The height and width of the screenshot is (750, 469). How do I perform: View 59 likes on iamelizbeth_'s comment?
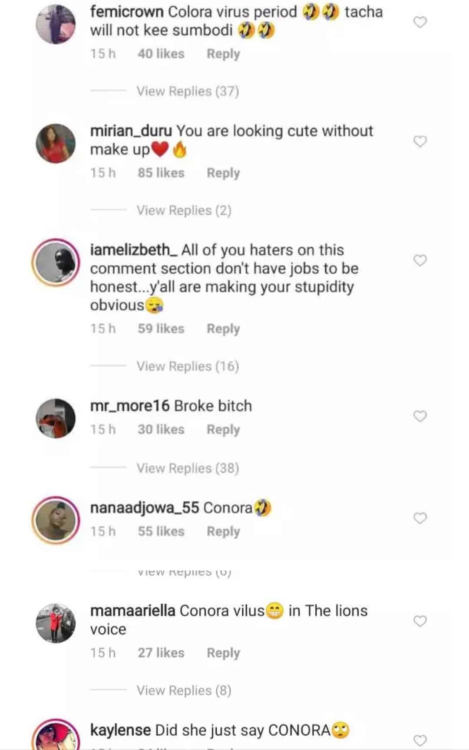coord(161,329)
